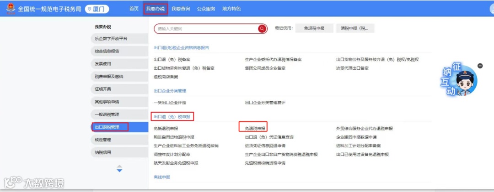Switch to the 公众服务 tab
Image resolution: width=494 pixels, height=192 pixels.
(x=206, y=9)
